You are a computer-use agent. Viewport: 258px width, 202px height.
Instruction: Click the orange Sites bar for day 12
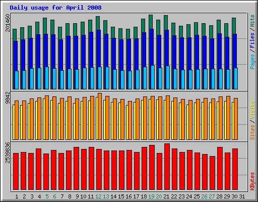(100, 116)
